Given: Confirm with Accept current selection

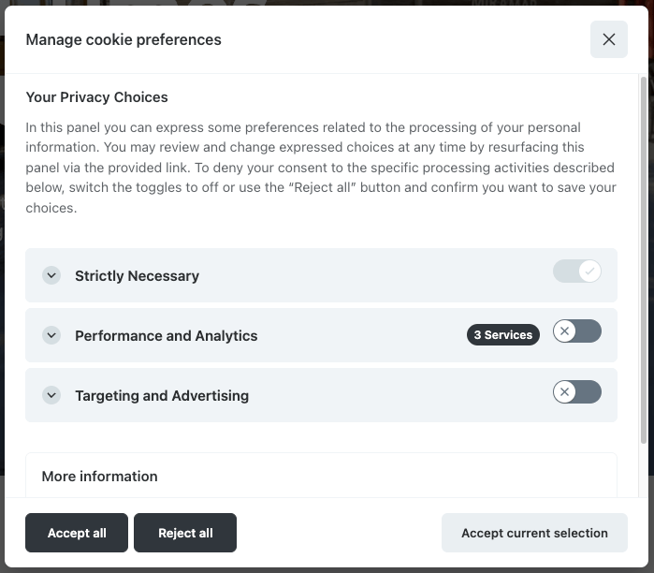Looking at the screenshot, I should [x=534, y=533].
